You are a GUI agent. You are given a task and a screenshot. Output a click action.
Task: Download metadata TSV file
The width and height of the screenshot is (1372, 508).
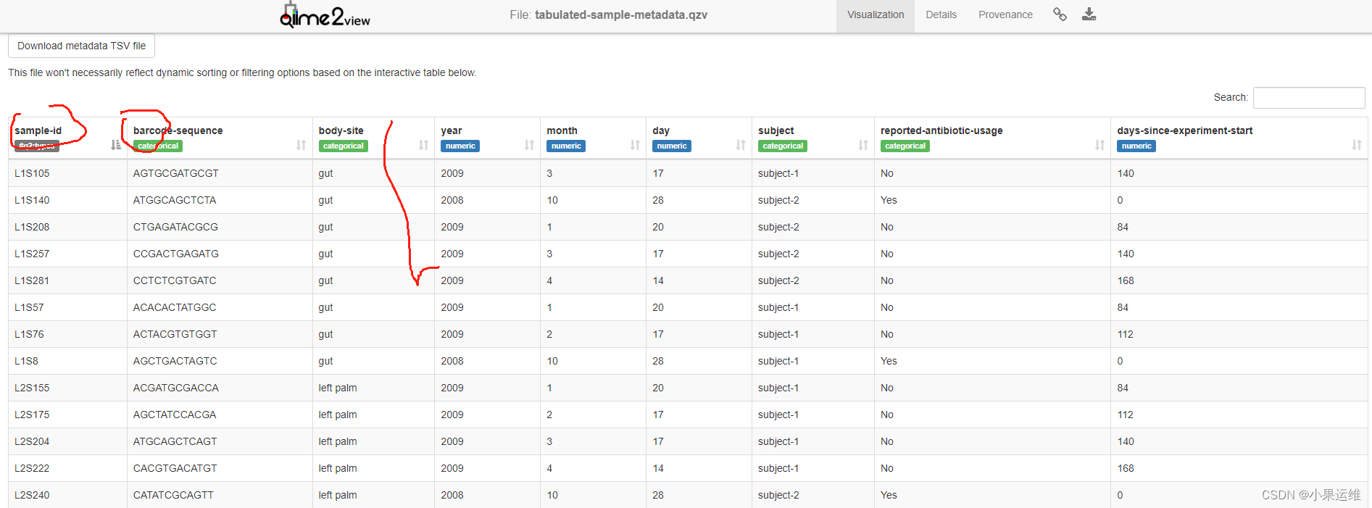[x=81, y=46]
